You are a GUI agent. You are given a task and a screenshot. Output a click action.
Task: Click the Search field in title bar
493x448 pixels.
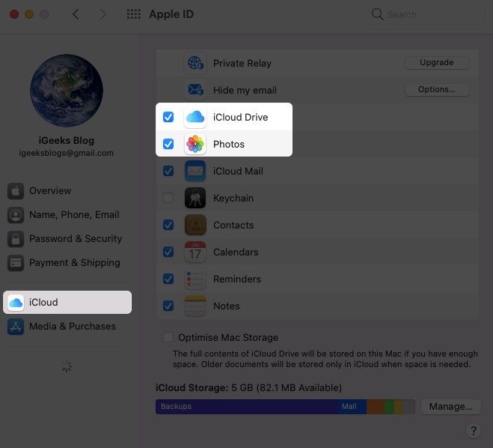426,14
